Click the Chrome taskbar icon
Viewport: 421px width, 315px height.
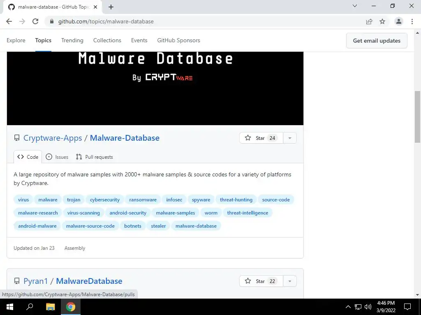[71, 307]
